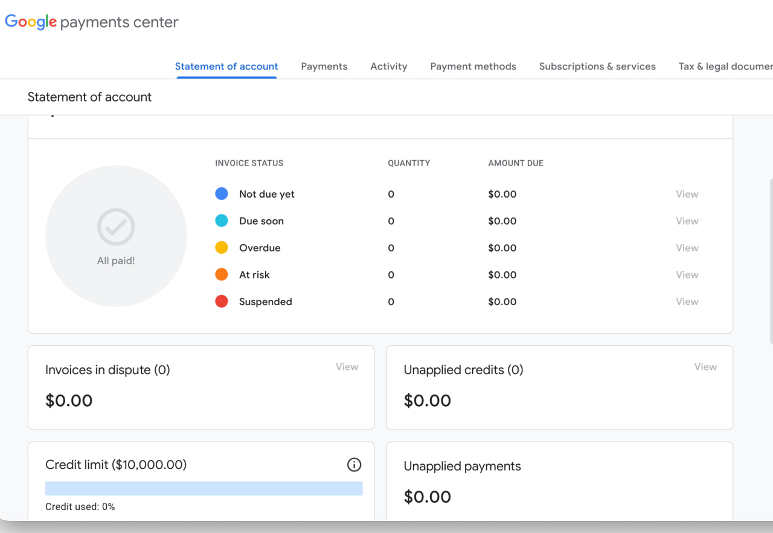Open the Subscriptions & services tab
The height and width of the screenshot is (533, 773).
pyautogui.click(x=597, y=66)
